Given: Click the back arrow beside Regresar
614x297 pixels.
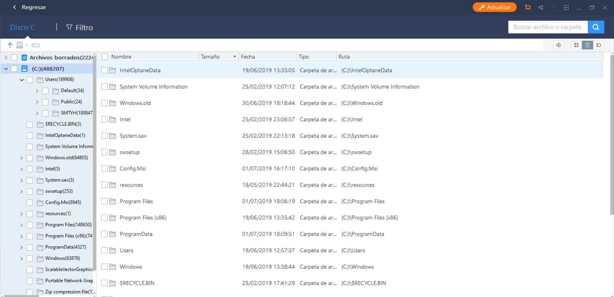Looking at the screenshot, I should [14, 7].
